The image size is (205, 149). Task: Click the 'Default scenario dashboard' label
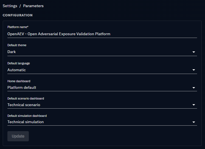click(x=26, y=98)
